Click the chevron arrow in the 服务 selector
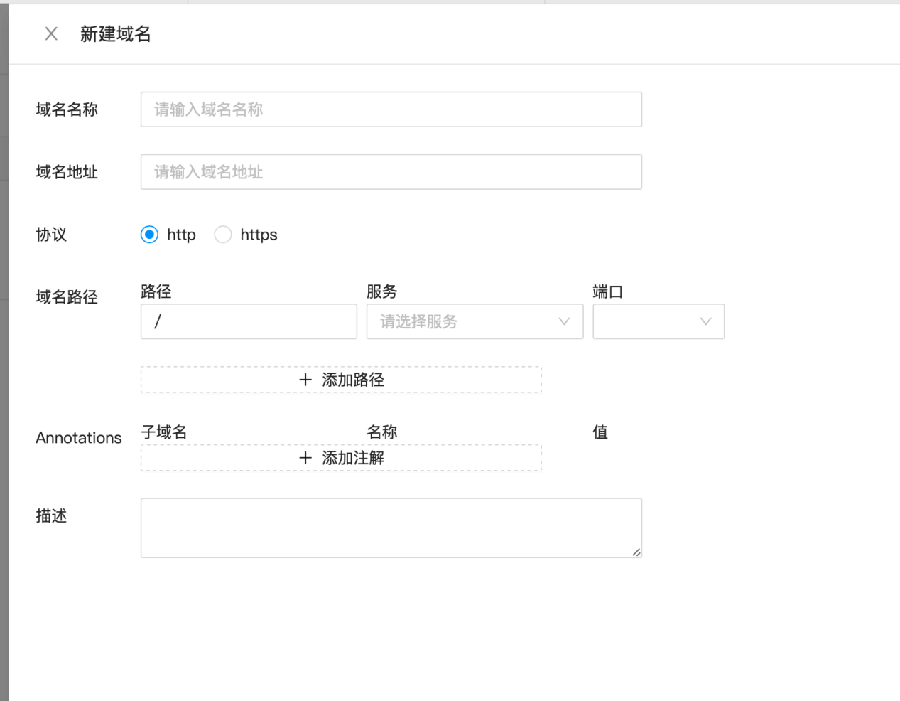 click(x=564, y=321)
